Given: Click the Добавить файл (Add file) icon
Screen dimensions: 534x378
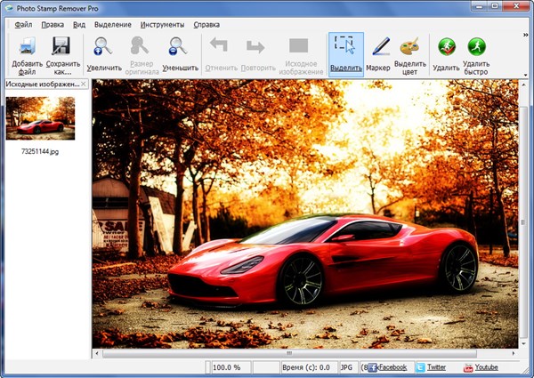Looking at the screenshot, I should [x=27, y=47].
